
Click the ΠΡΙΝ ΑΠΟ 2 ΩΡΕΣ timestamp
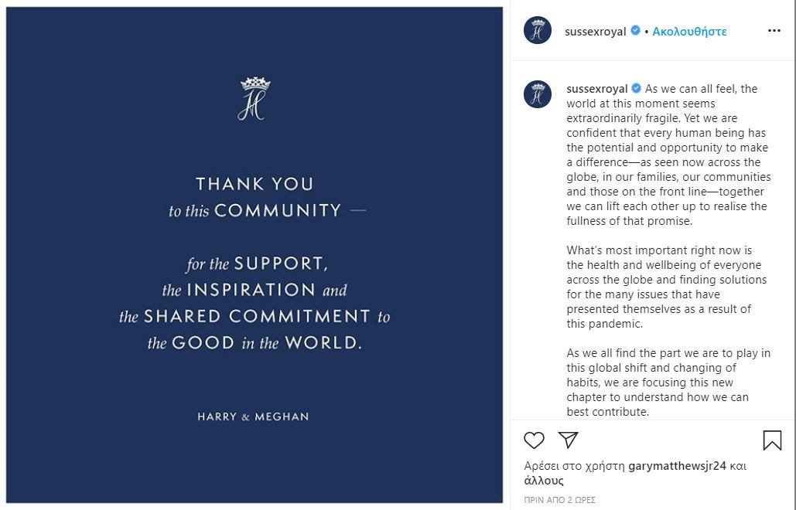point(560,500)
